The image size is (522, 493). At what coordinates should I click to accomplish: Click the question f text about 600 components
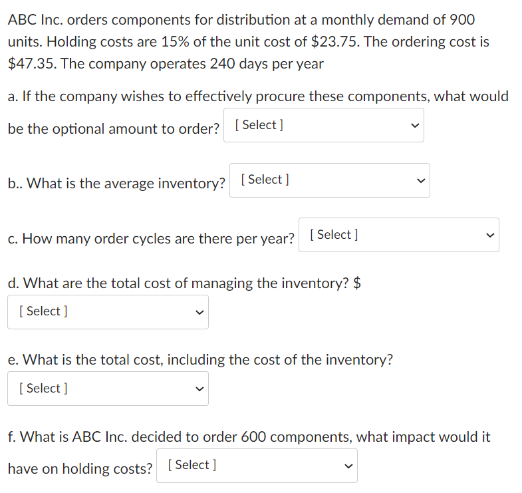pyautogui.click(x=249, y=437)
